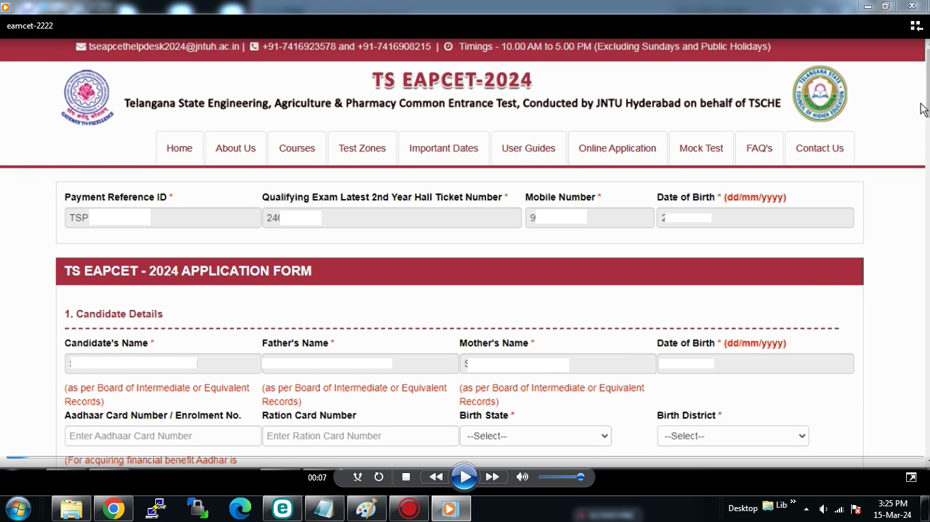
Task: Open the red screen recorder taskbar icon
Action: pyautogui.click(x=409, y=508)
